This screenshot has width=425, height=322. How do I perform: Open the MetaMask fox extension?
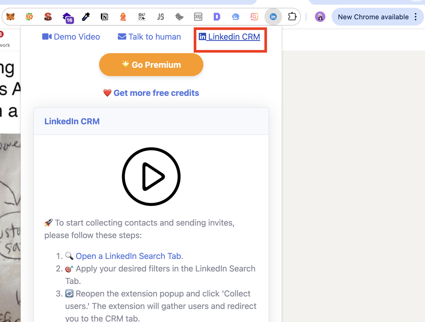10,17
